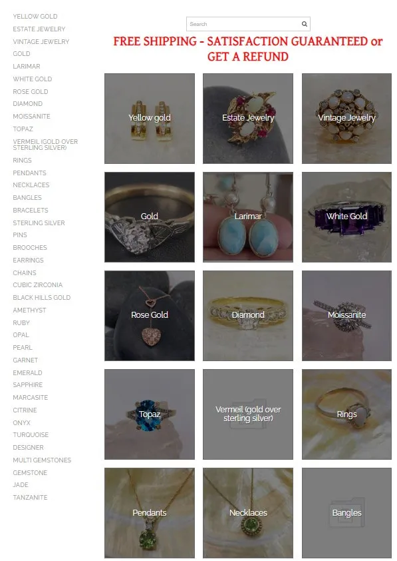Choose CUBIC ZIRCONIA in sidebar menu
397x561 pixels.
pos(37,285)
